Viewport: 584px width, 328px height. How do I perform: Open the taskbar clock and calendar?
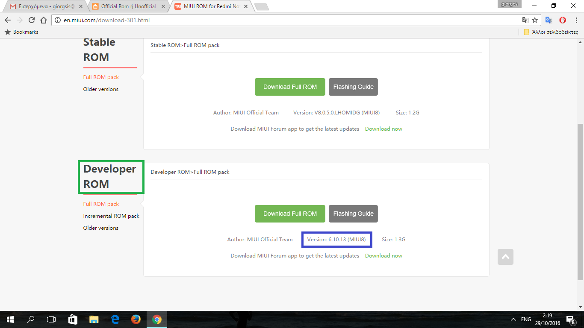pyautogui.click(x=547, y=319)
